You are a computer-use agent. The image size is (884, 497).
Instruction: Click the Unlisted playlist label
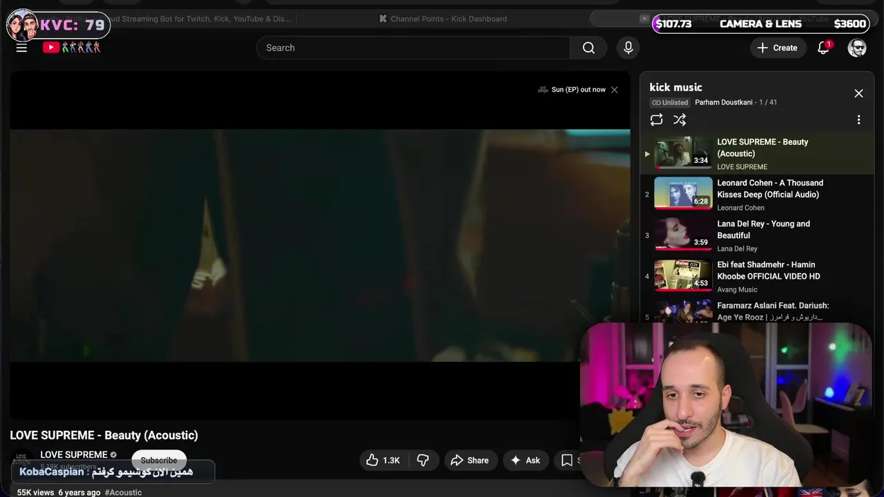point(670,102)
